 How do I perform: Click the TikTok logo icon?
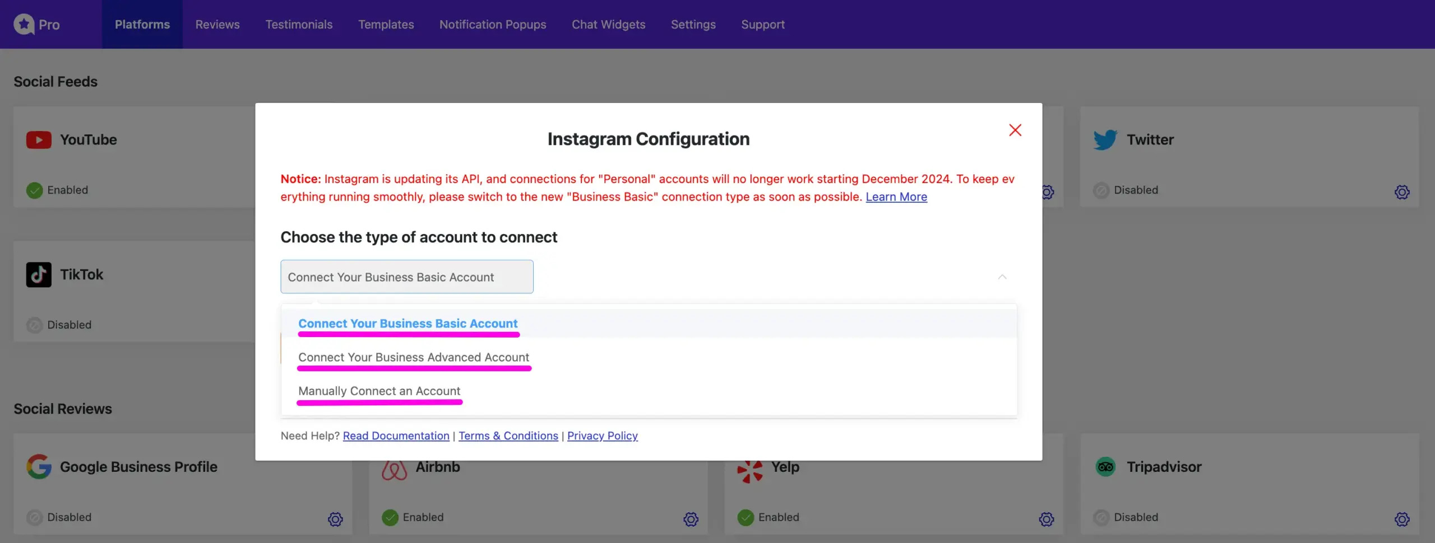pos(39,274)
